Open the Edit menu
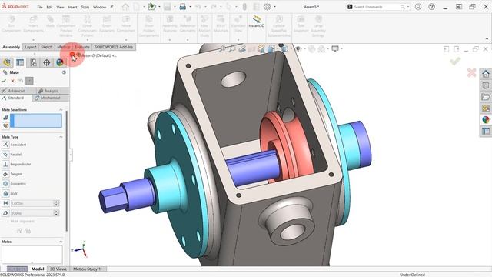This screenshot has height=277, width=492. tap(49, 7)
